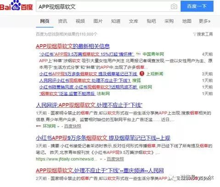This screenshot has width=220, height=187.
Task: Open the 知道 tab
Action: 116,21
